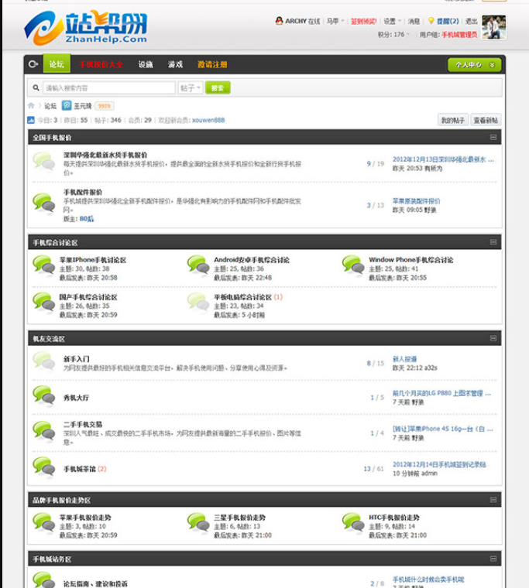Click the 退出 logout link
Viewport: 529px width, 588px height.
point(471,21)
